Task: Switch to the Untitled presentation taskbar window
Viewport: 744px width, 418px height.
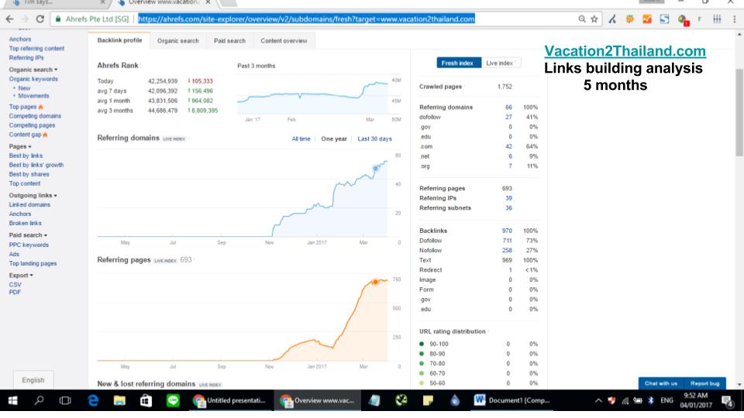Action: [230, 400]
